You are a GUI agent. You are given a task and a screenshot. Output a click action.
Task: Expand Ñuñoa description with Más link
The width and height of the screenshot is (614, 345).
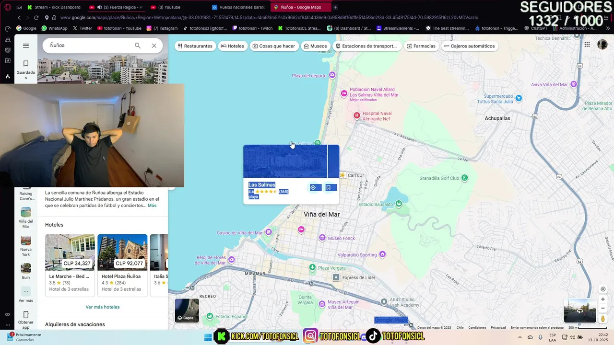[152, 206]
